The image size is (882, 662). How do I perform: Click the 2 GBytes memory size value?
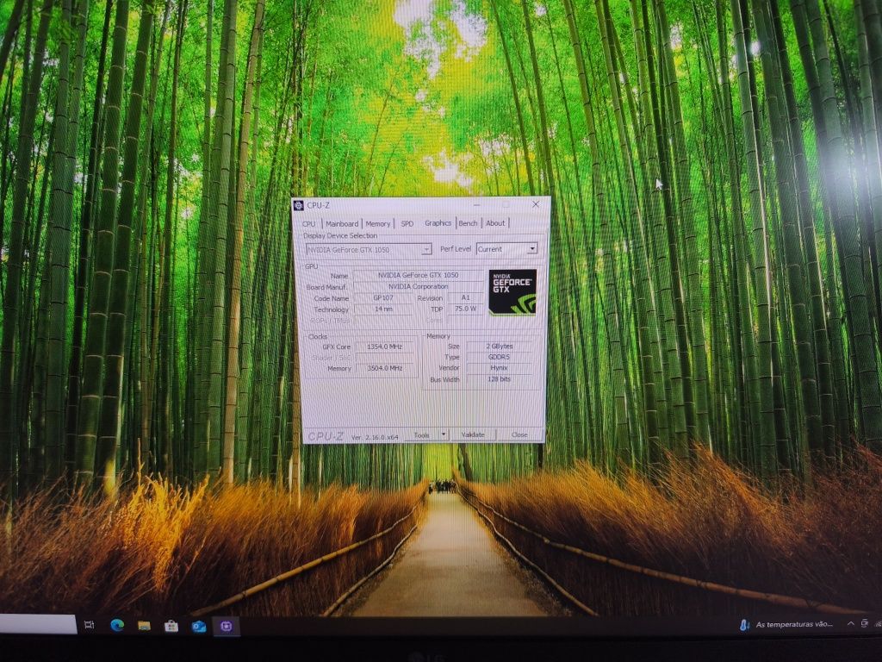[499, 347]
